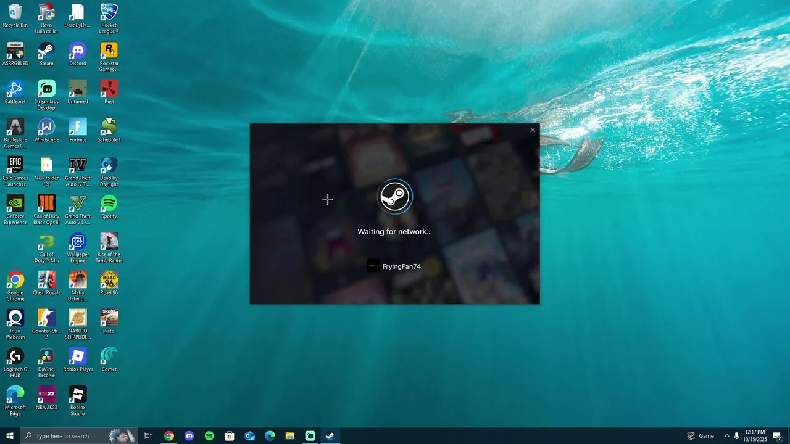Expand the hidden system tray icons

tap(726, 436)
